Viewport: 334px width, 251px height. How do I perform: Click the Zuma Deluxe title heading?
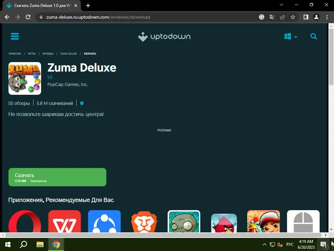click(x=82, y=68)
